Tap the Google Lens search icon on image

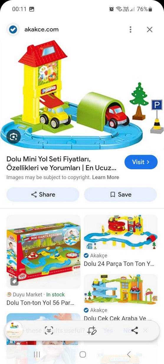[x=14, y=136]
